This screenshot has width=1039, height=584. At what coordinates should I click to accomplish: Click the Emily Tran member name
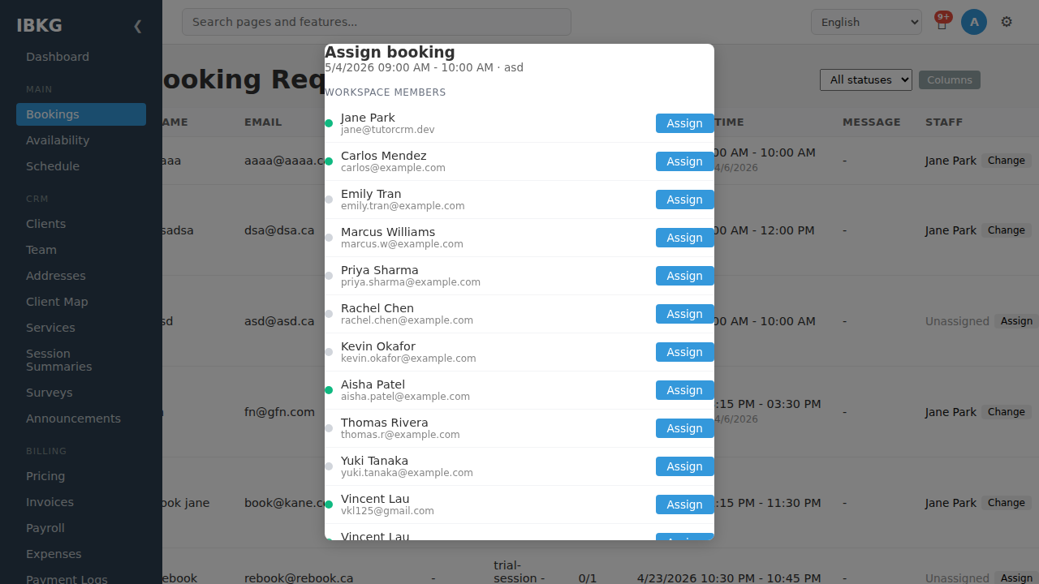(x=371, y=194)
